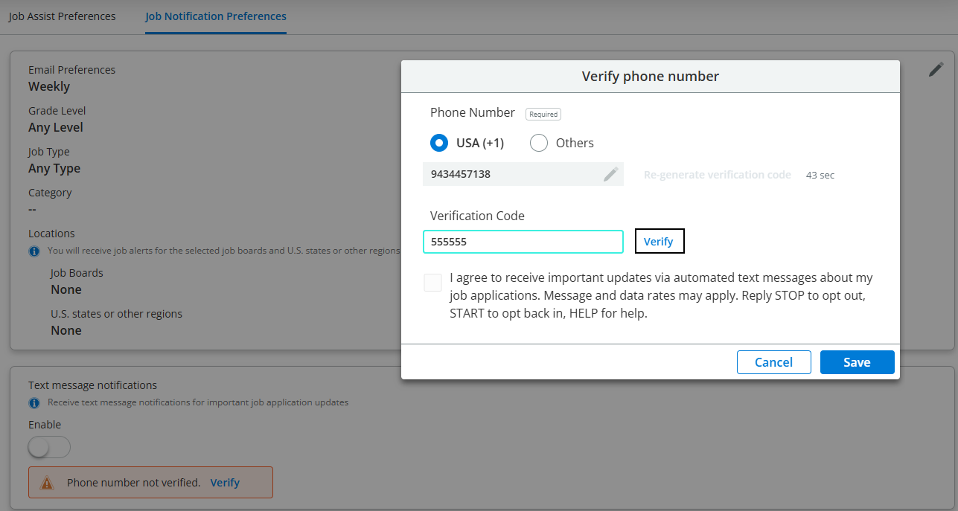Screen dimensions: 958x511
Task: Click the warning triangle in the phone alert
Action: 47,483
